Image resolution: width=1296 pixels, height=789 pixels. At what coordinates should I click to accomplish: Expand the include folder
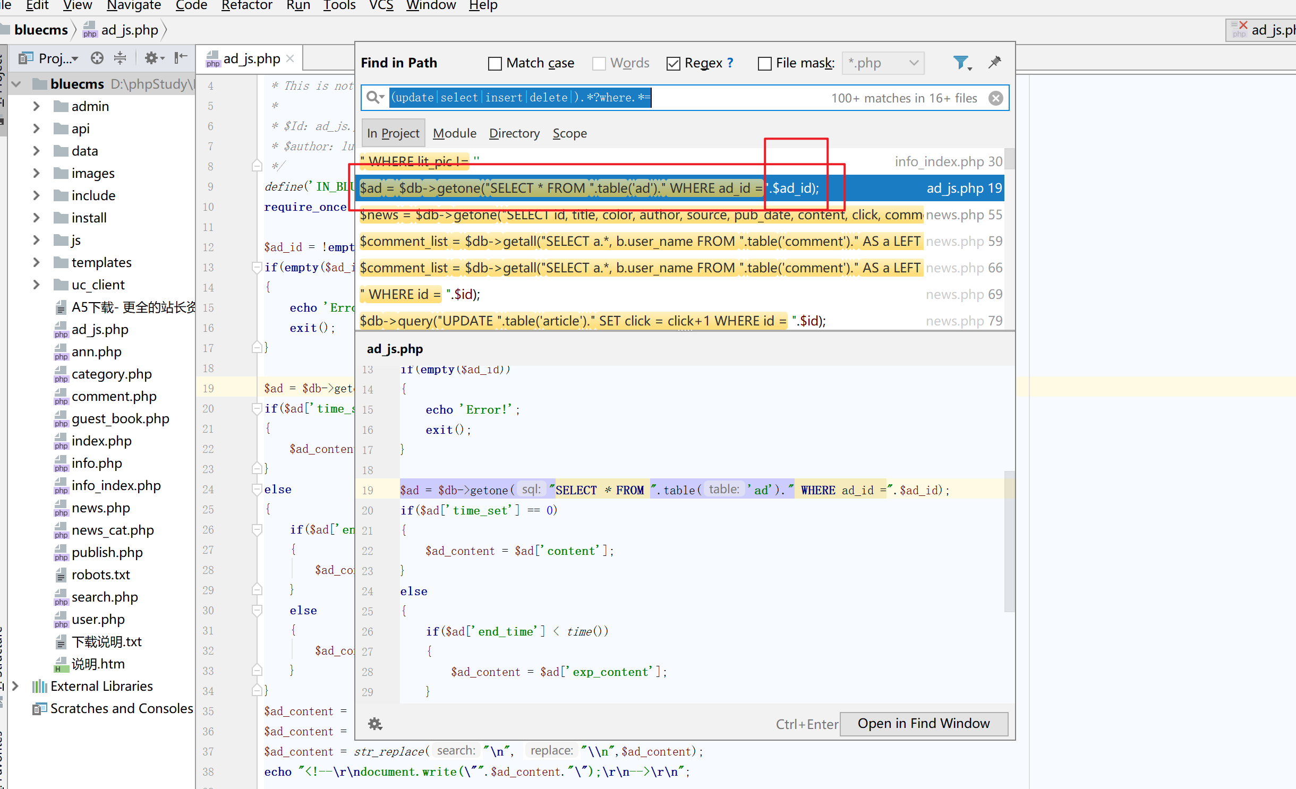pos(36,195)
